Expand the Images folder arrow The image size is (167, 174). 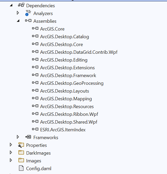click(11, 160)
